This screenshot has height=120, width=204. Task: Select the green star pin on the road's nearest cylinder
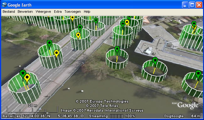click(23, 74)
